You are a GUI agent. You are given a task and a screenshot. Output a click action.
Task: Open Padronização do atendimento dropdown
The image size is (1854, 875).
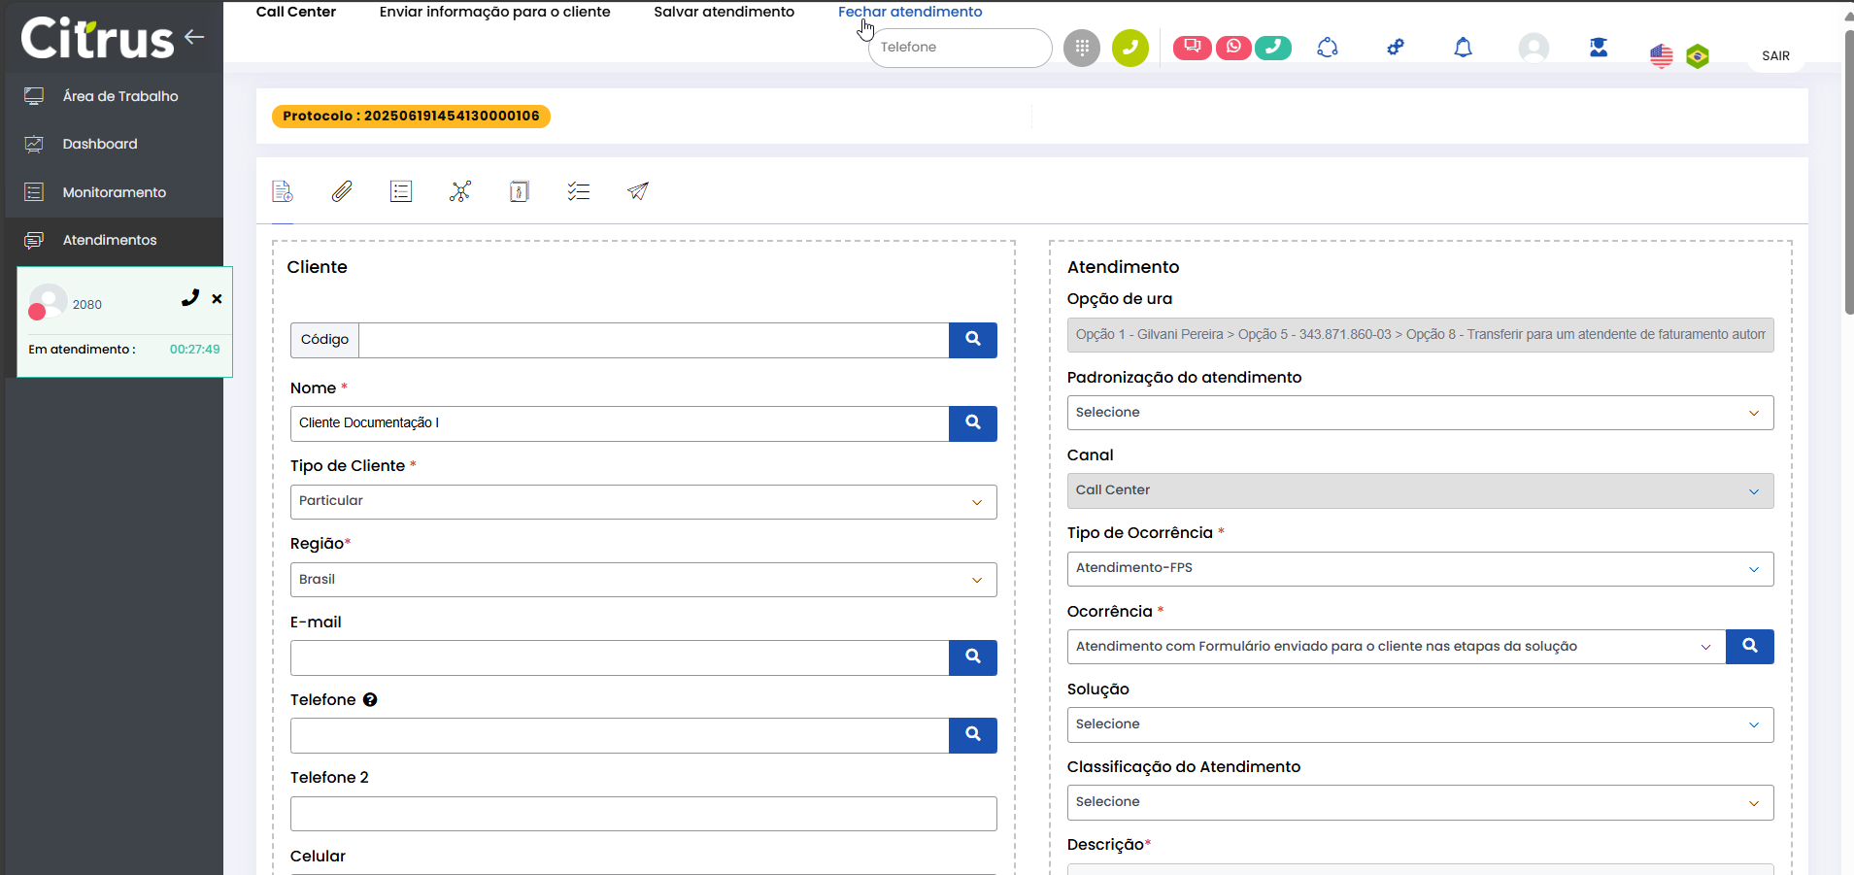(1419, 413)
